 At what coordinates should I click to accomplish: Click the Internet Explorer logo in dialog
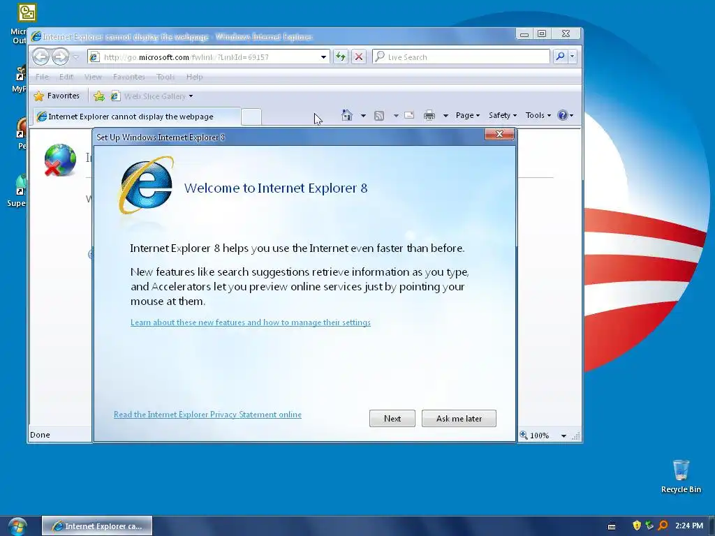[147, 184]
